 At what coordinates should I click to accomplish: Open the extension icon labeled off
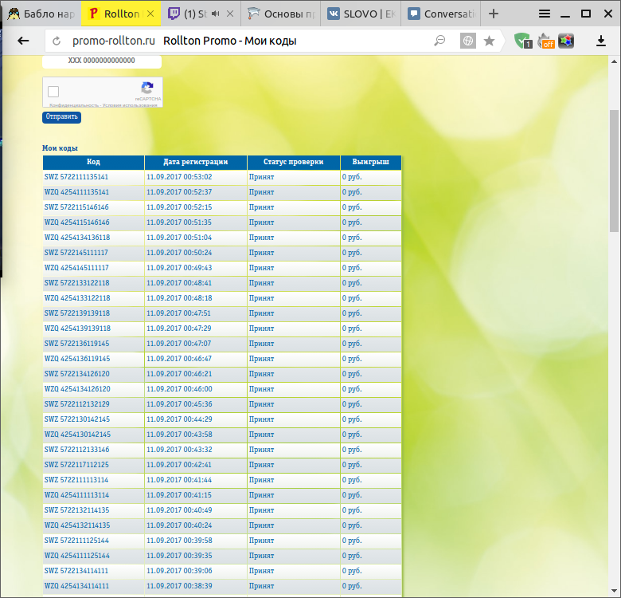tap(545, 41)
